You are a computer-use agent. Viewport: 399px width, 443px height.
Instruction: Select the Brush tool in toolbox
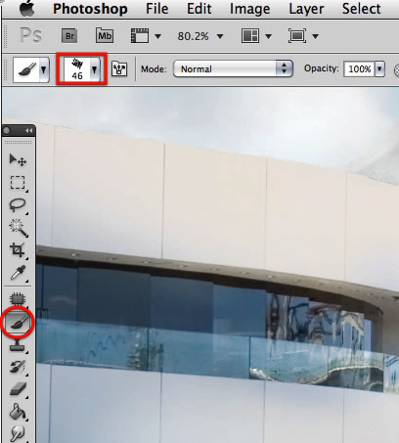tap(18, 322)
